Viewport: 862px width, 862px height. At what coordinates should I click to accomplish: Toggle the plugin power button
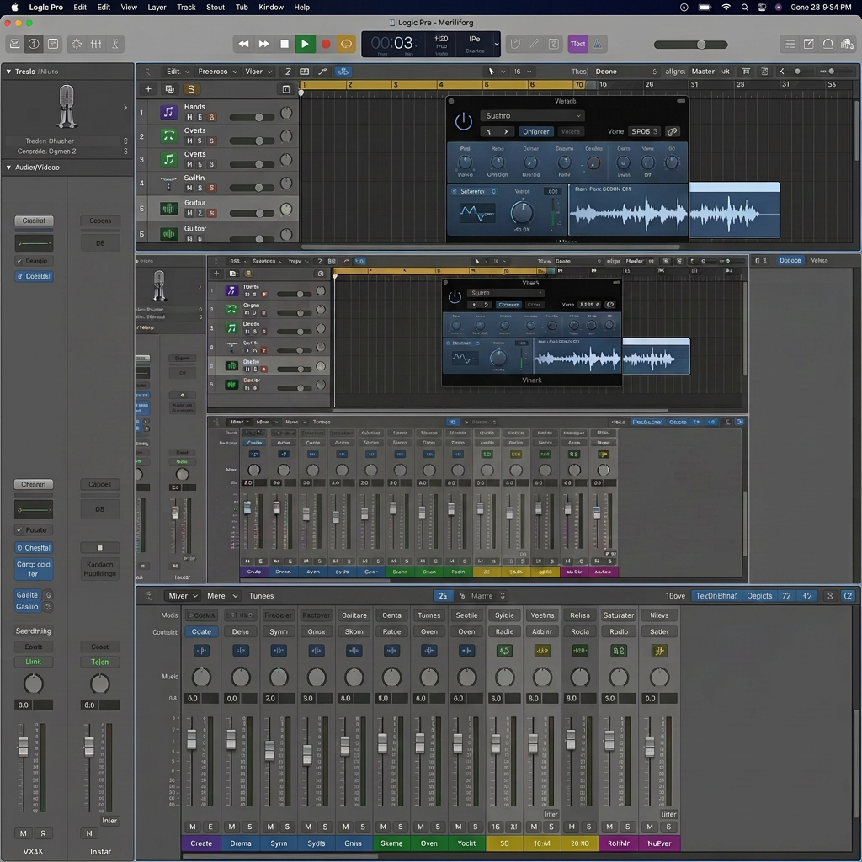(464, 121)
